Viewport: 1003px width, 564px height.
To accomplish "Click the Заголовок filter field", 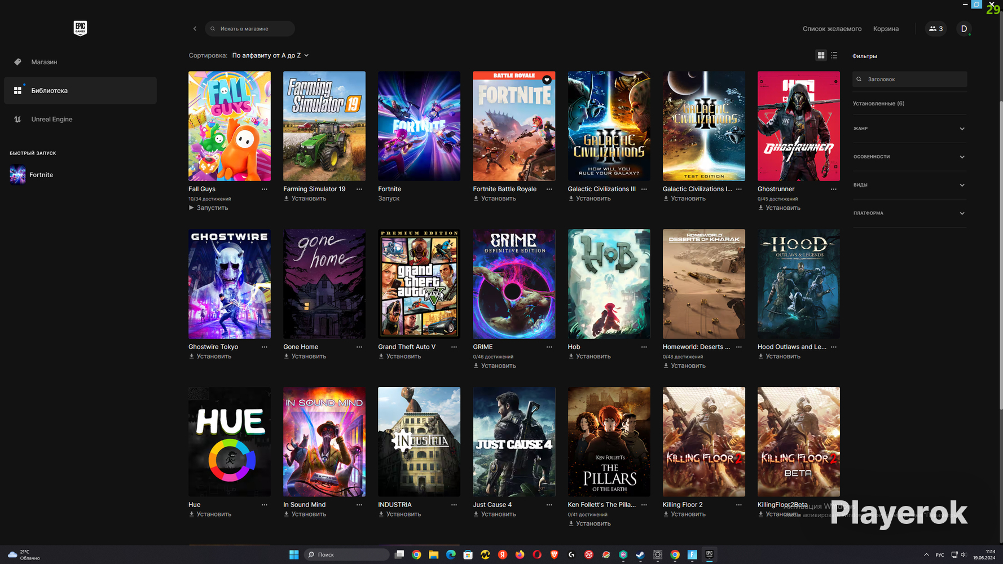I will 909,80.
